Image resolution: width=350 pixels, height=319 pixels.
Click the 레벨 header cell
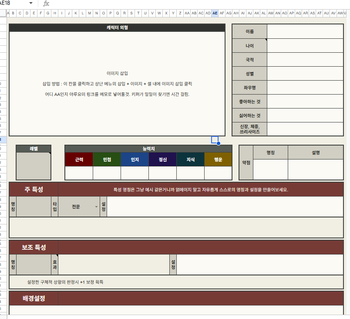coord(34,149)
